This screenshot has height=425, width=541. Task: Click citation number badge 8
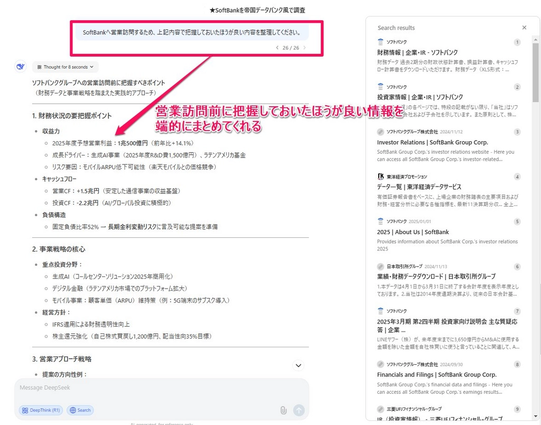(x=517, y=364)
